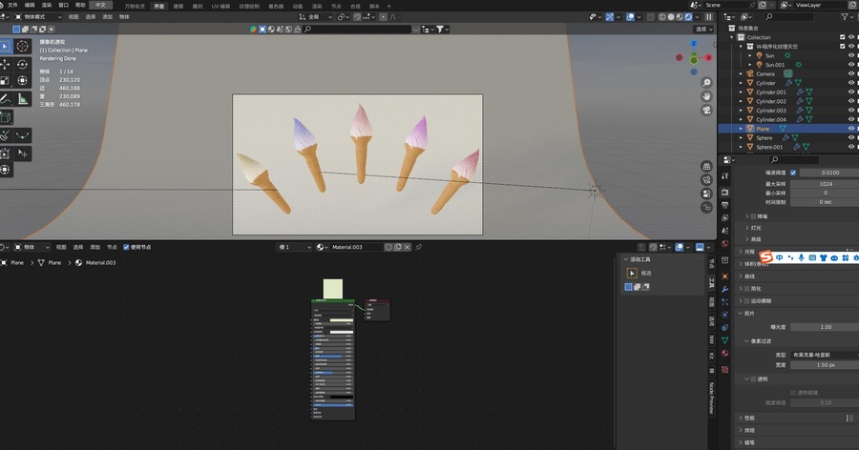Activate the Scale tool
859x450 pixels.
(x=6, y=81)
